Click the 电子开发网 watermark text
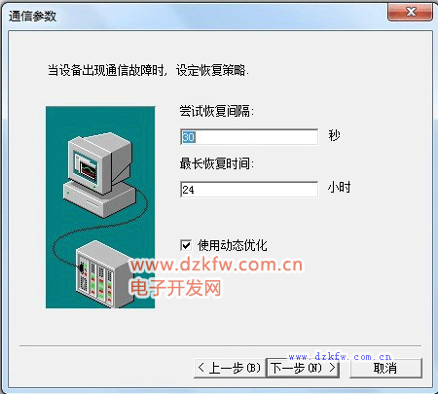This screenshot has width=438, height=394. pos(175,288)
